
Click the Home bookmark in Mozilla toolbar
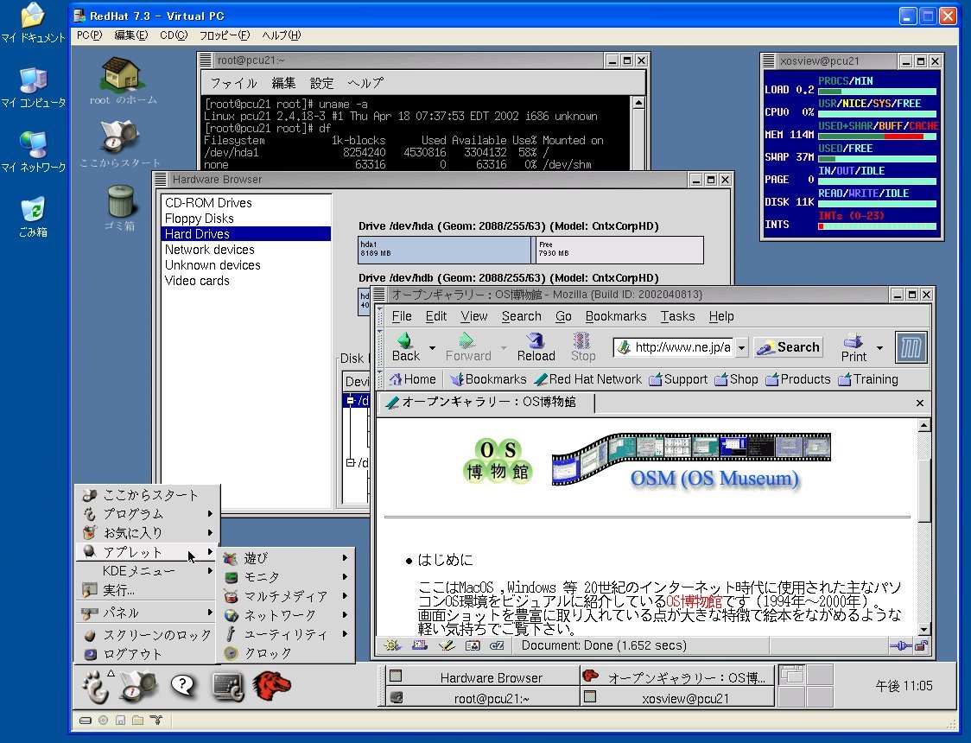pyautogui.click(x=412, y=379)
